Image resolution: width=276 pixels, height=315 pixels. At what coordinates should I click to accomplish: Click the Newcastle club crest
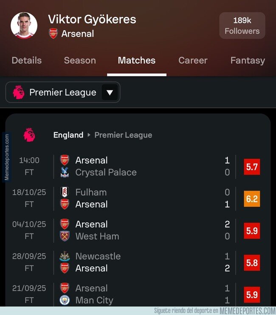pyautogui.click(x=65, y=256)
